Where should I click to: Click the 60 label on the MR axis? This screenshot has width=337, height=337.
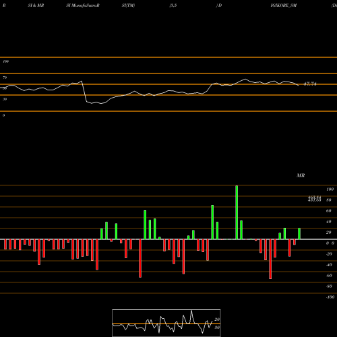click(x=328, y=211)
